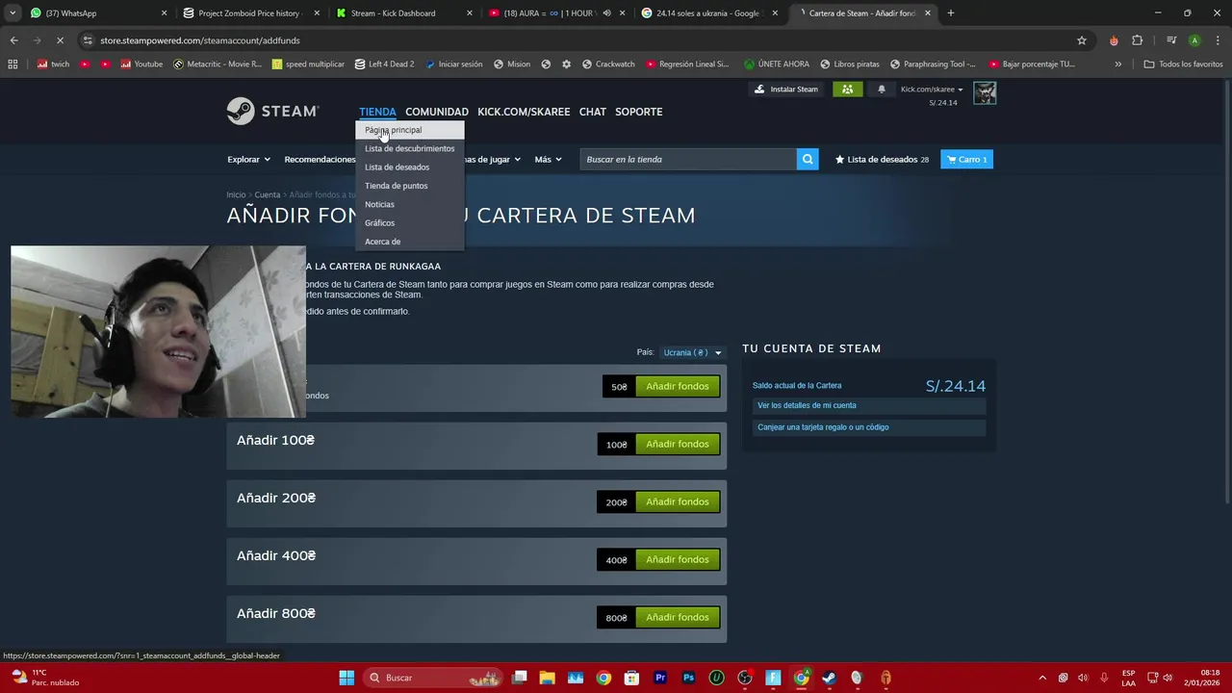Open Todos los favoritos folder
This screenshot has height=693, width=1232.
point(1183,64)
